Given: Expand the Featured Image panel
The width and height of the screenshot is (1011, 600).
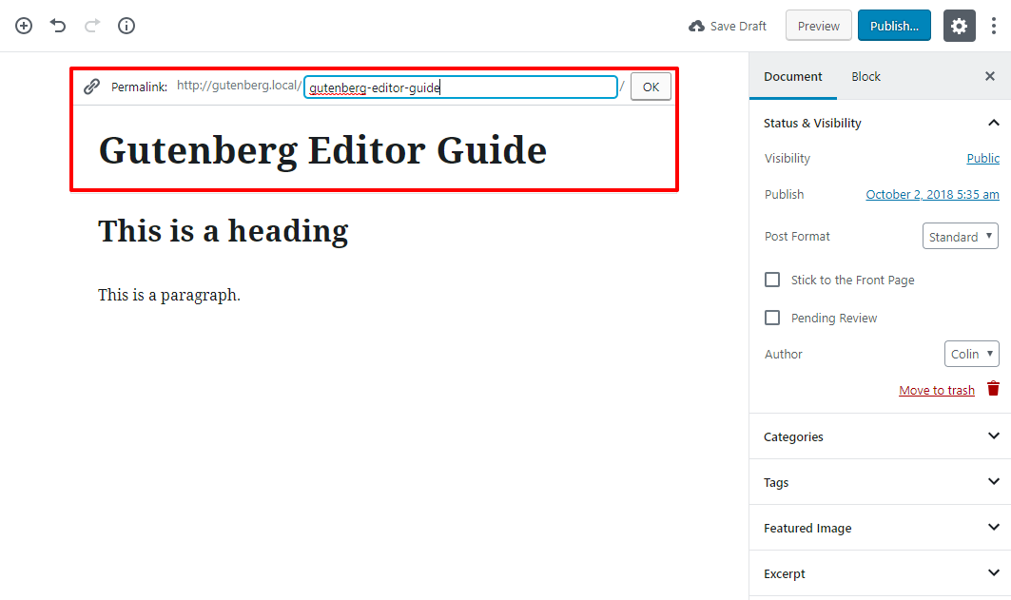Looking at the screenshot, I should 880,528.
